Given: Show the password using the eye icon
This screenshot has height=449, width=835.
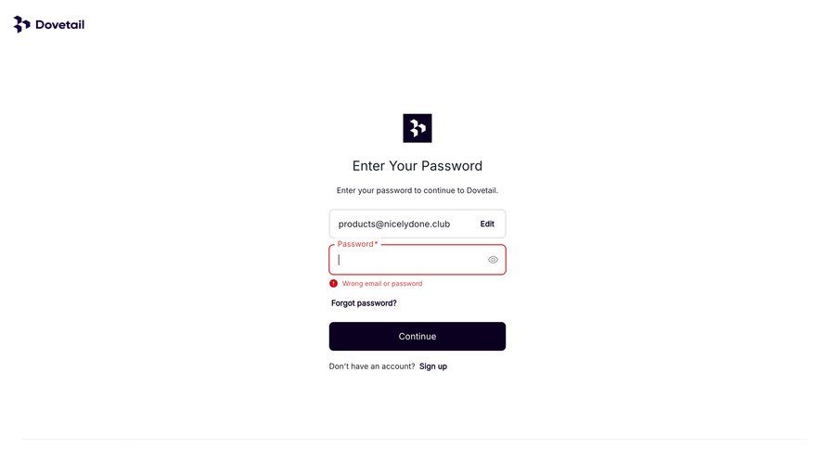Looking at the screenshot, I should (x=493, y=260).
